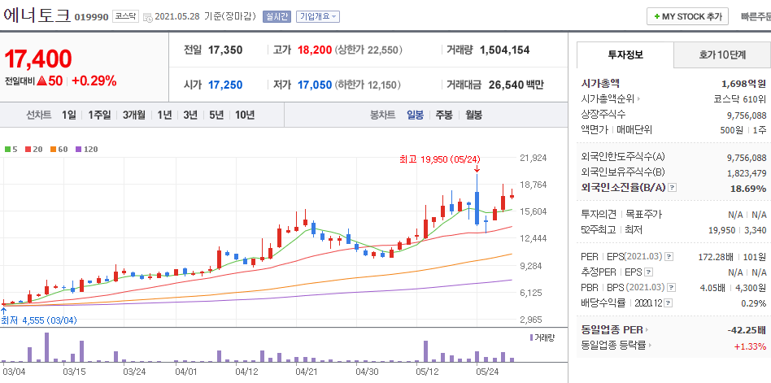This screenshot has width=771, height=383.
Task: Open 빠른주문 link at top right
Action: pos(756,17)
